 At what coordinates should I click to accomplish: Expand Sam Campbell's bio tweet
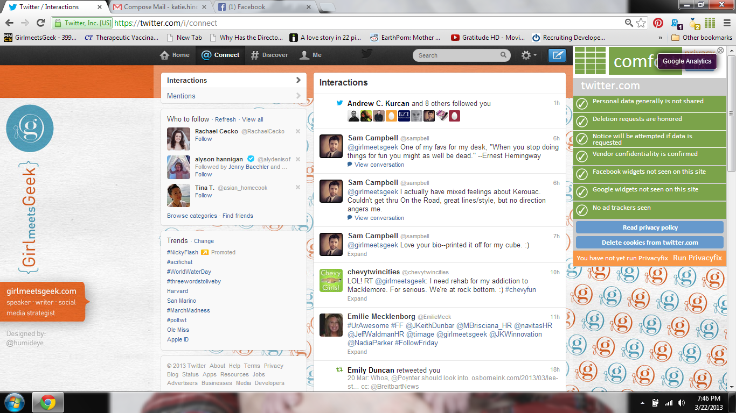click(x=357, y=254)
